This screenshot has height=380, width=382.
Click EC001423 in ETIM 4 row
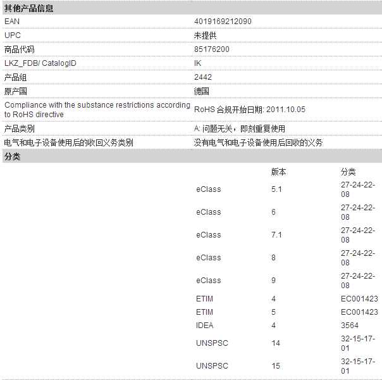(x=359, y=299)
